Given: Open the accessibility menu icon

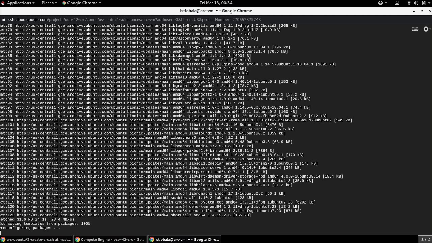Looking at the screenshot, I should point(381,3).
